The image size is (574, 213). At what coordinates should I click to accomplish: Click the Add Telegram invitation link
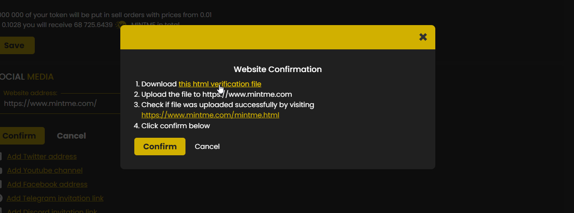click(55, 198)
